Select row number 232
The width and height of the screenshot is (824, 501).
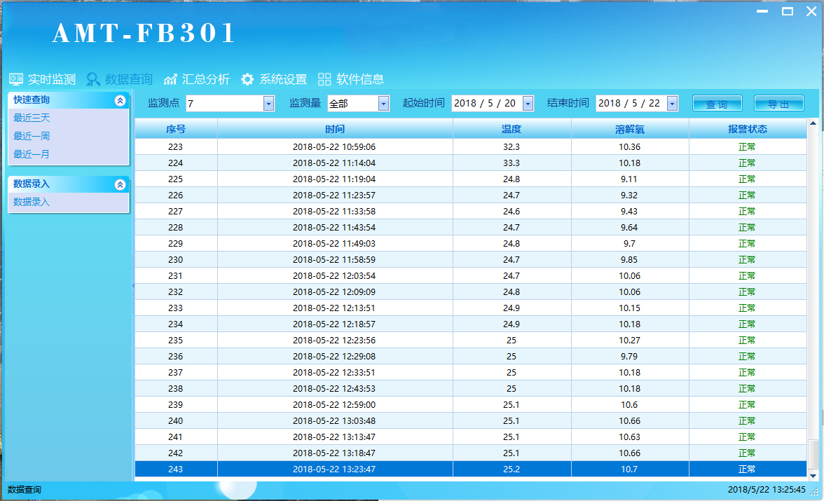[x=175, y=291]
